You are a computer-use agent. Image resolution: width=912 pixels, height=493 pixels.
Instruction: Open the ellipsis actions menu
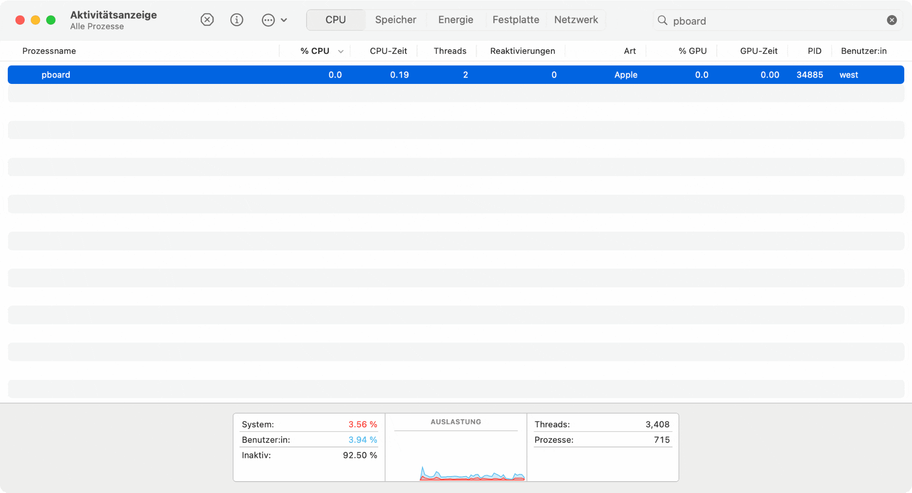coord(268,20)
